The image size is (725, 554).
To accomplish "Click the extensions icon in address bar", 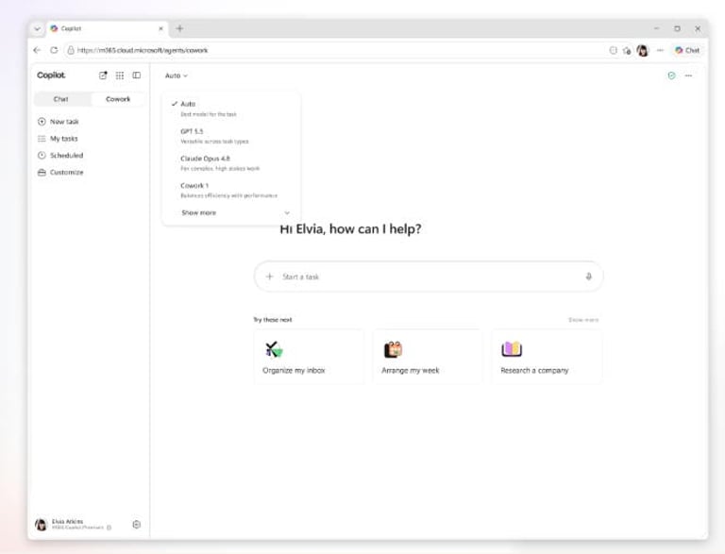I will tap(613, 50).
